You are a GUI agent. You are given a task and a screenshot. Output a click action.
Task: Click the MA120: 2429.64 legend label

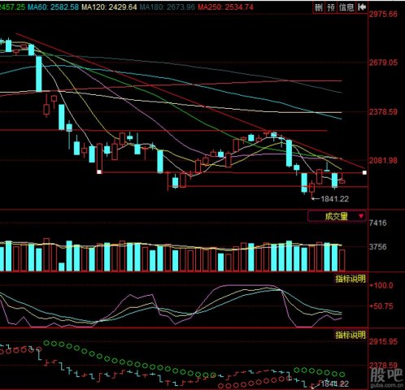(x=109, y=6)
